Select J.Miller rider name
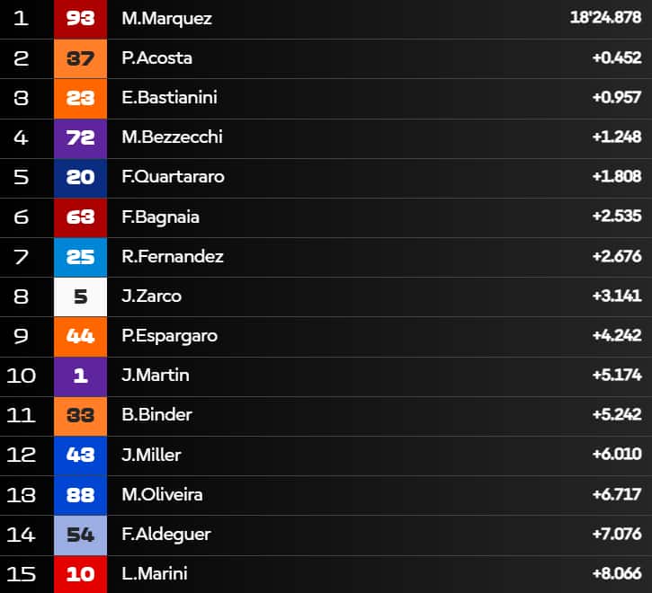The image size is (652, 593). 151,455
